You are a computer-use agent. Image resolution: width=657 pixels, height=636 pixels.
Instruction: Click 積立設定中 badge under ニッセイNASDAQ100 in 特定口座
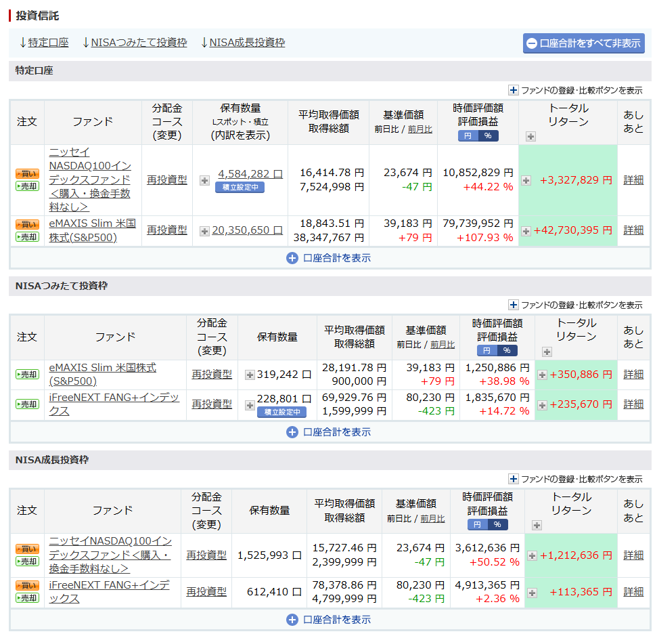pyautogui.click(x=240, y=188)
